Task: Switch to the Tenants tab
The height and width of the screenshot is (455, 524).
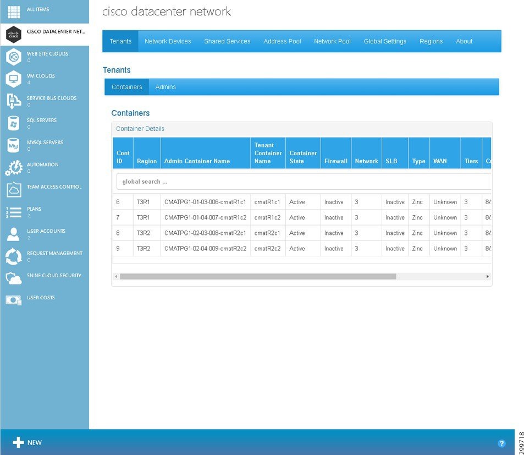Action: click(x=120, y=41)
